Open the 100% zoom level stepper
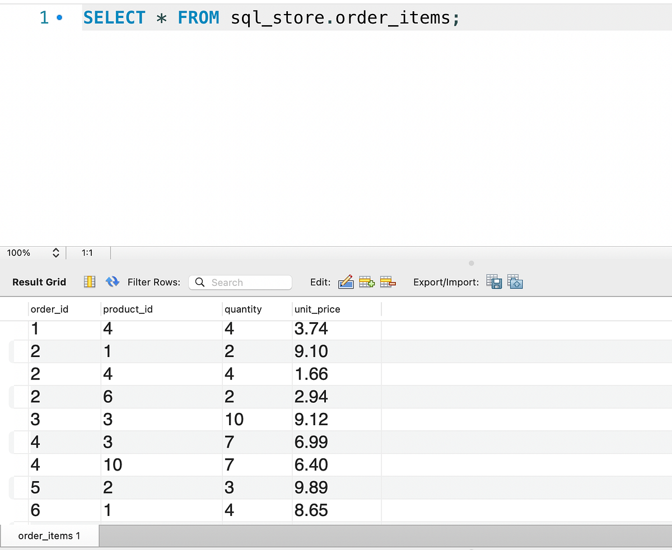Viewport: 672px width, 550px height. click(55, 252)
